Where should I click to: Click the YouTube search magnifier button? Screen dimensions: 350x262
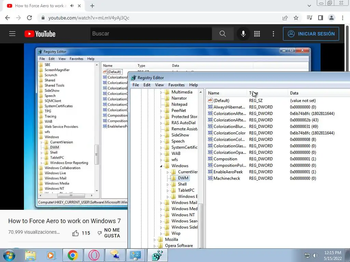[223, 34]
